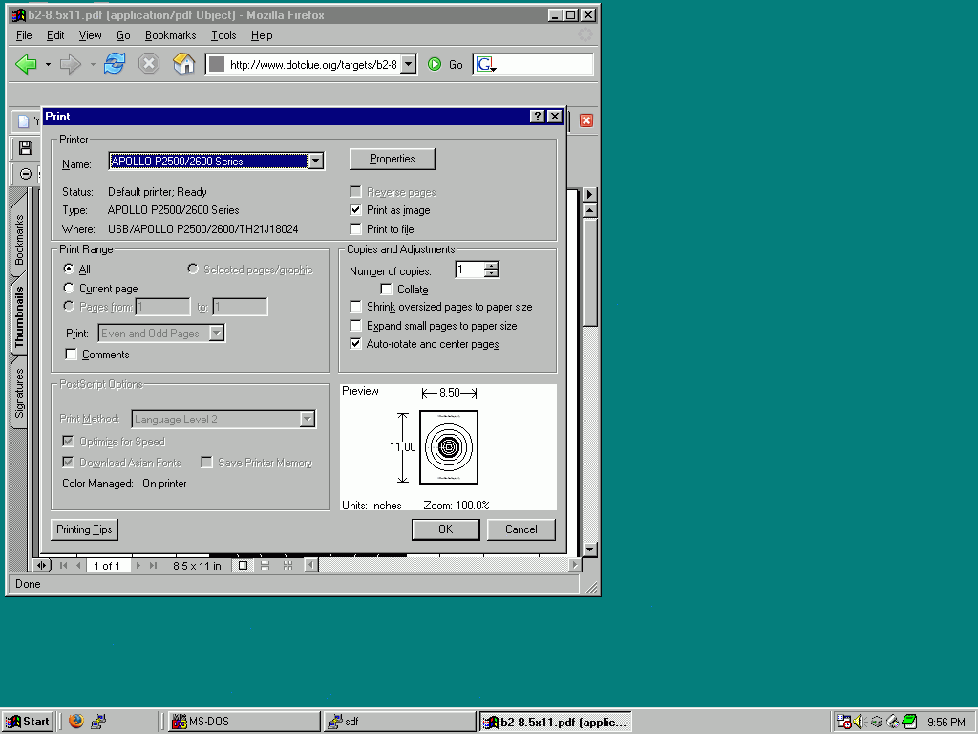Tick the Comments checkbox
Screen dimensions: 978x734
(71, 355)
